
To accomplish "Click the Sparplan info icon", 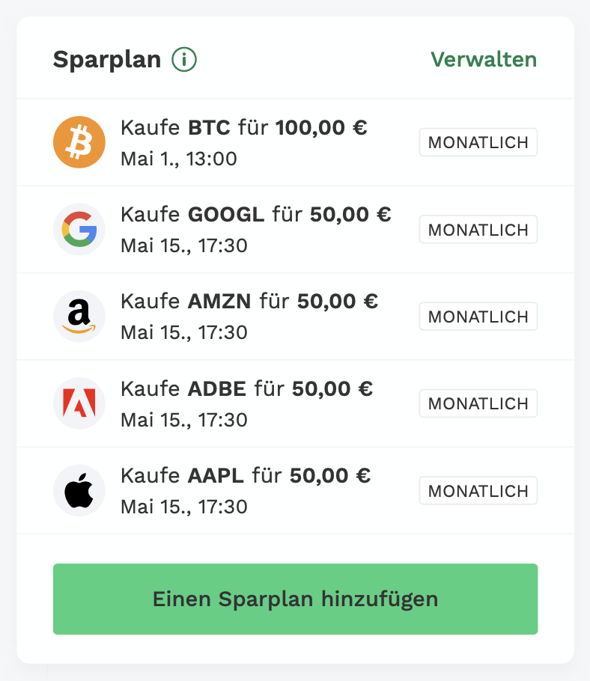I will [x=184, y=59].
